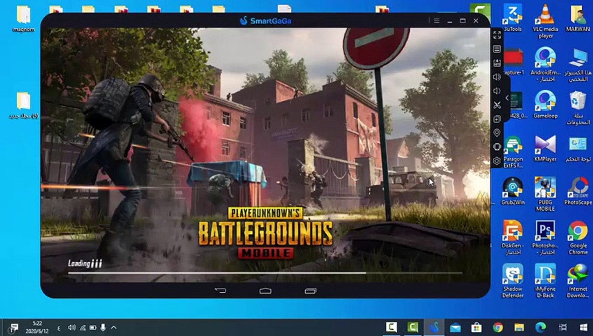Open notification action center icon
The image size is (593, 336).
[x=14, y=328]
